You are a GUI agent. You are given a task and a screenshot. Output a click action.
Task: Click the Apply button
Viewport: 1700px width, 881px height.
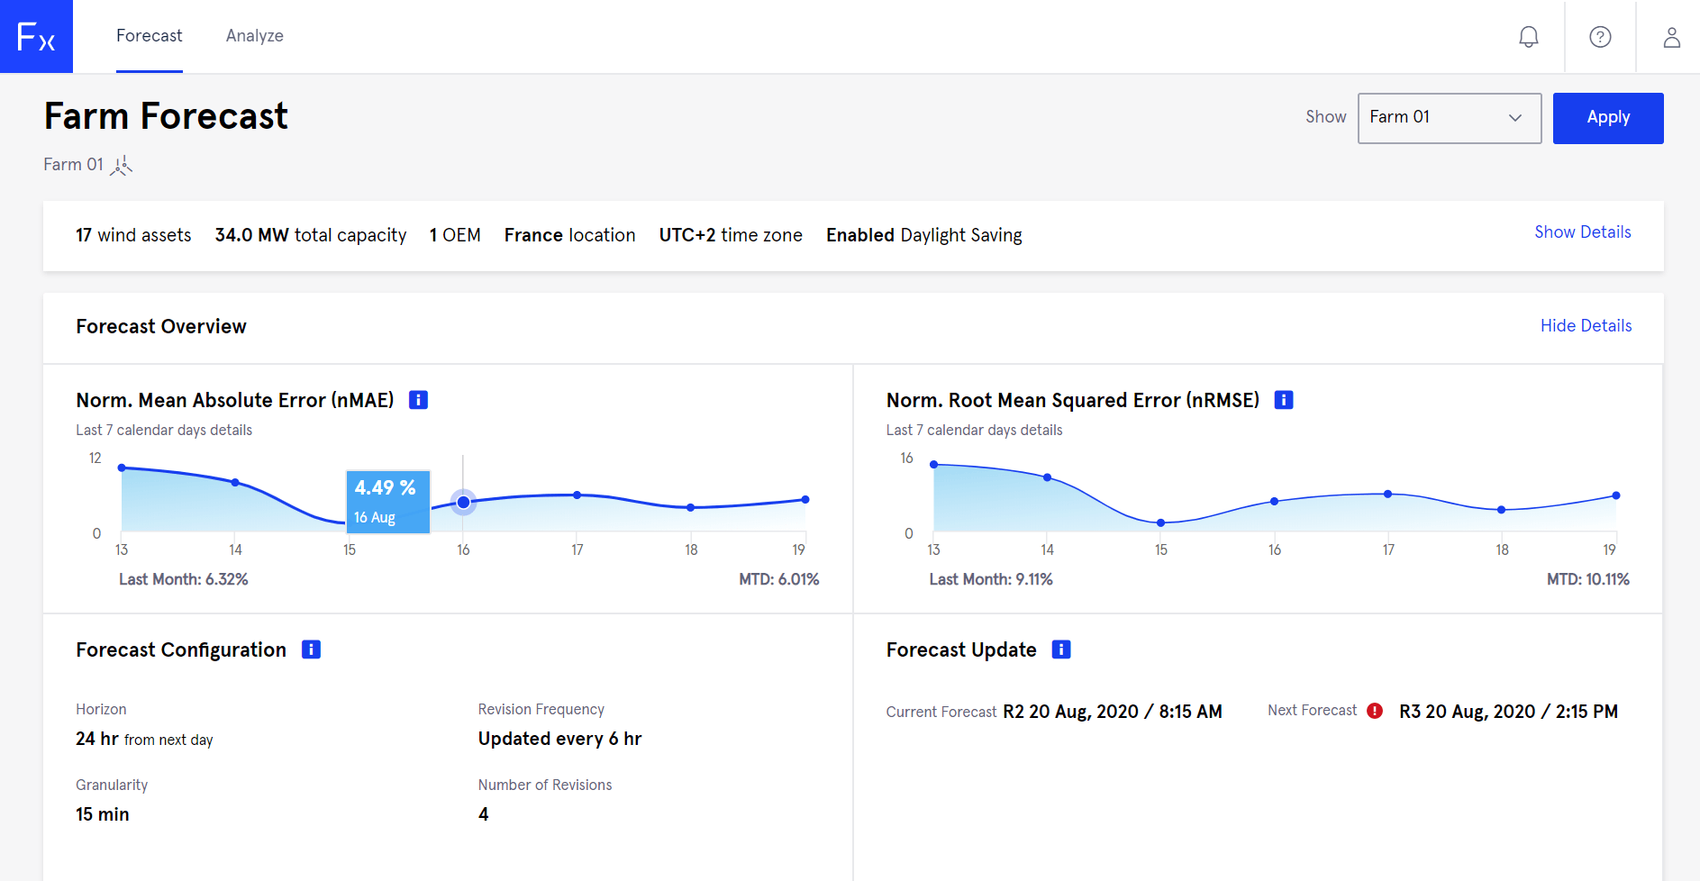(x=1608, y=118)
